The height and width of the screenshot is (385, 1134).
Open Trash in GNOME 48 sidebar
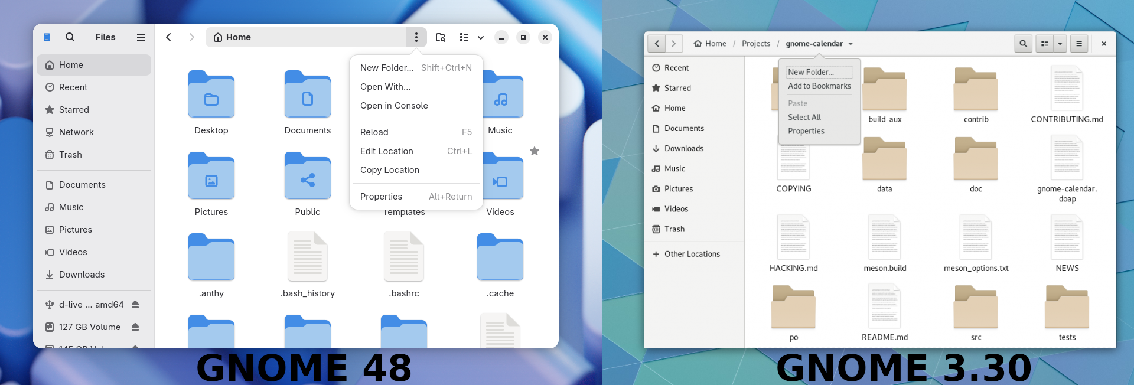point(94,155)
